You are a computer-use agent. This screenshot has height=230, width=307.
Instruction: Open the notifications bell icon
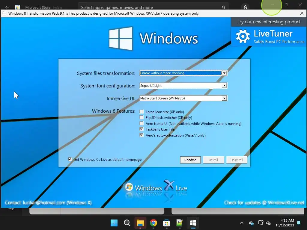tap(299, 223)
